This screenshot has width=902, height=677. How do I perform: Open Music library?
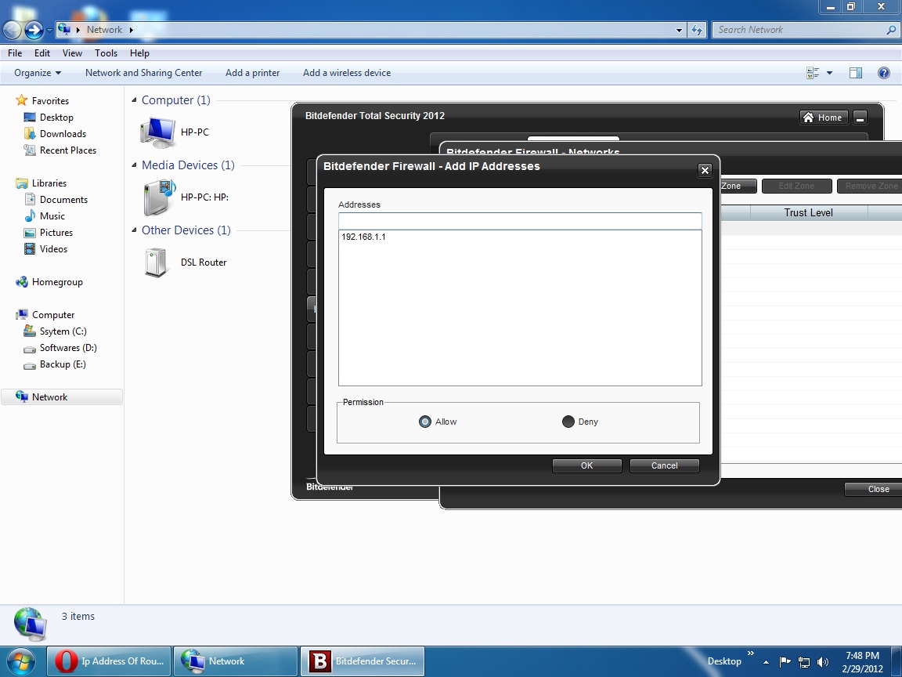[52, 216]
